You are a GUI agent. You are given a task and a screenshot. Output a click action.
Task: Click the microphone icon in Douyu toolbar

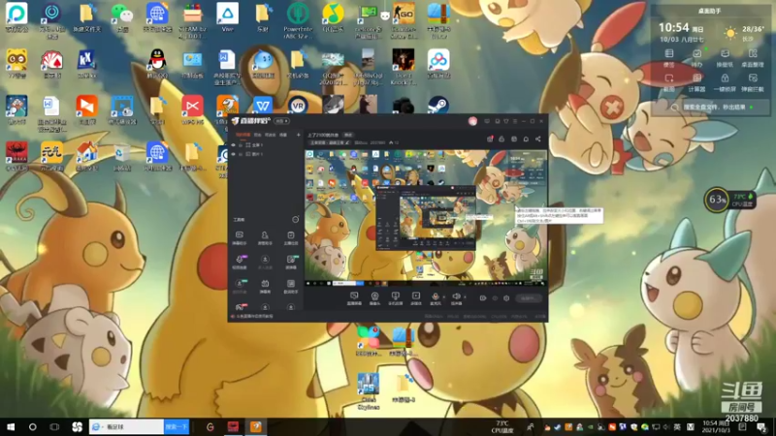tap(435, 298)
